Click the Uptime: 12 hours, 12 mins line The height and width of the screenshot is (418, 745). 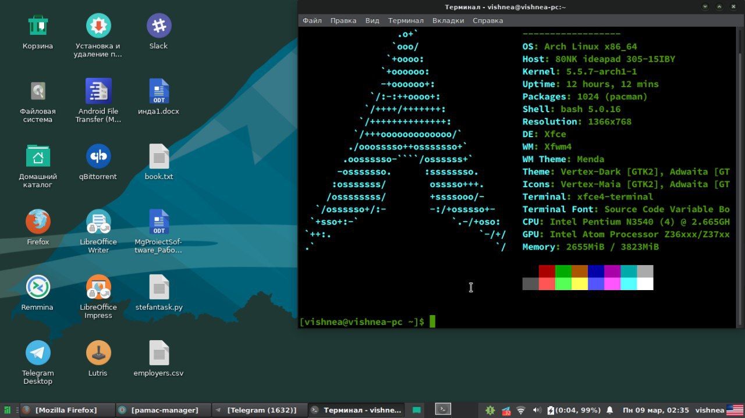(591, 84)
